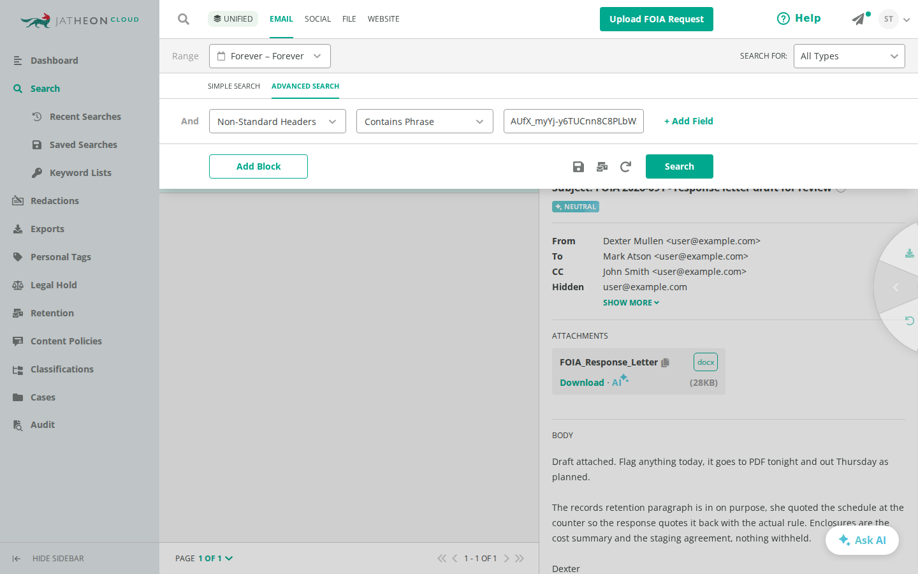Collapse the radial menu with left arrow
Screen dimensions: 918x574
pos(896,287)
